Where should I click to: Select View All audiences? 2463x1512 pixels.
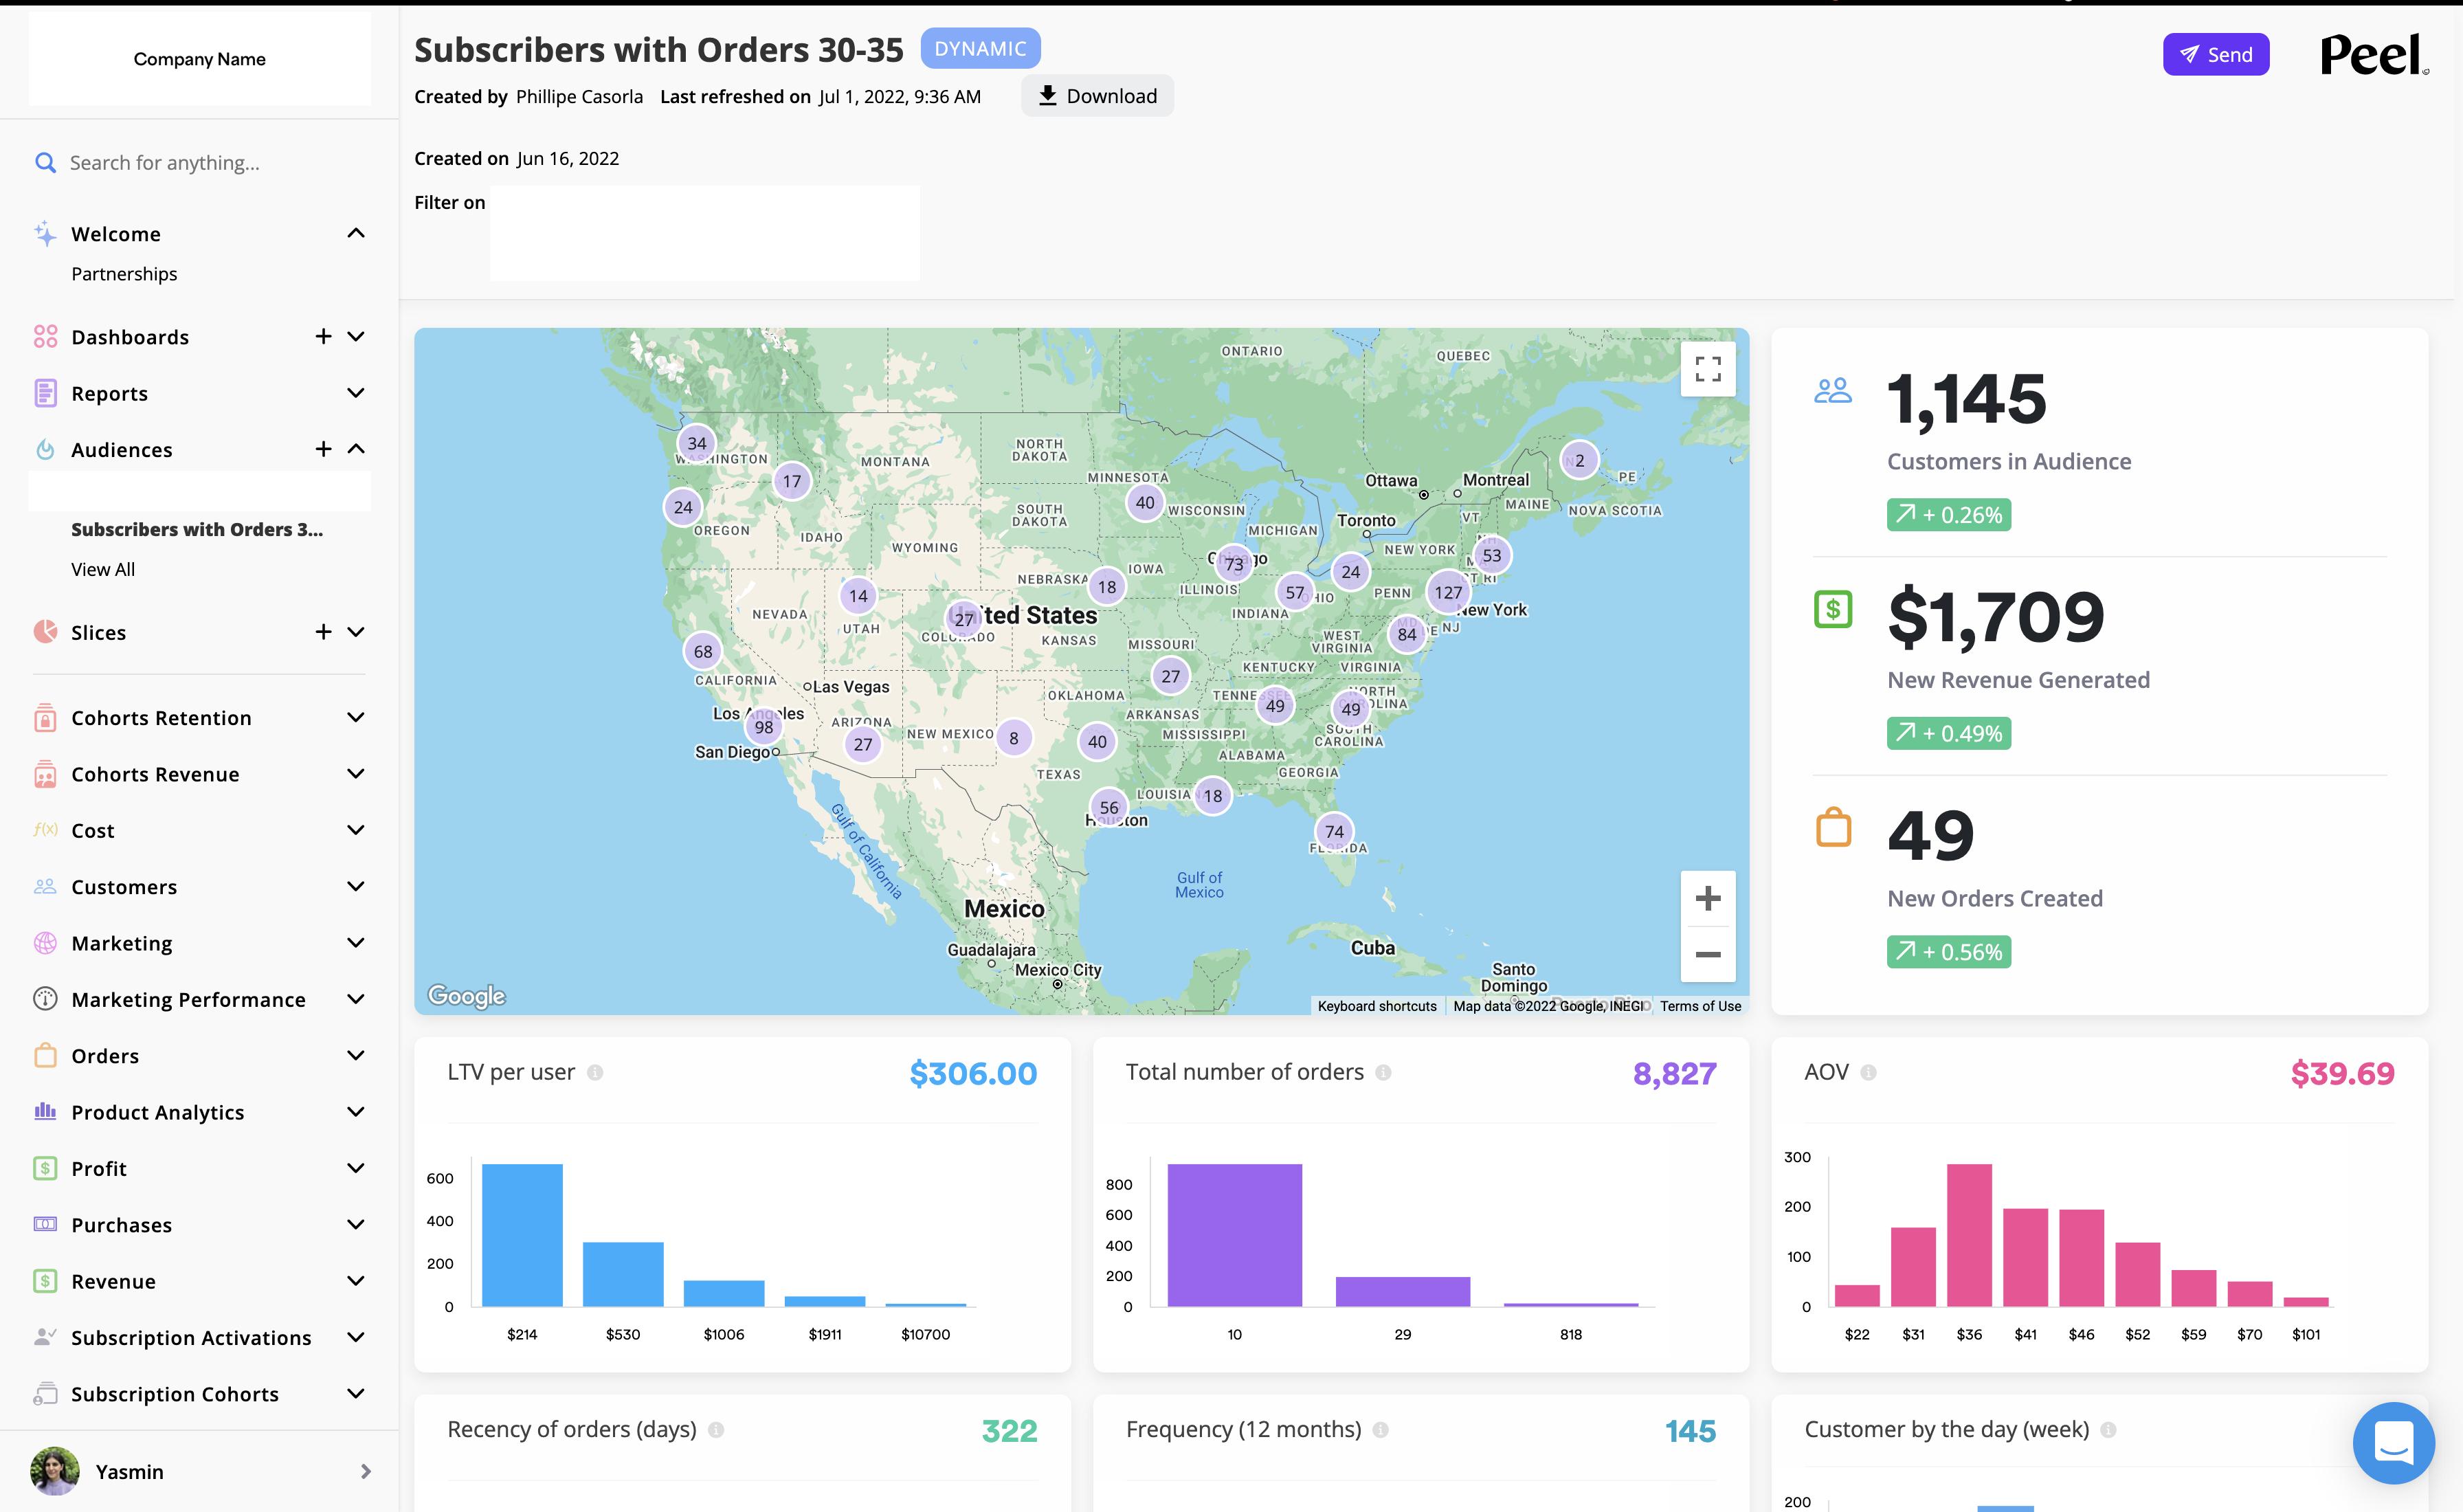click(103, 569)
